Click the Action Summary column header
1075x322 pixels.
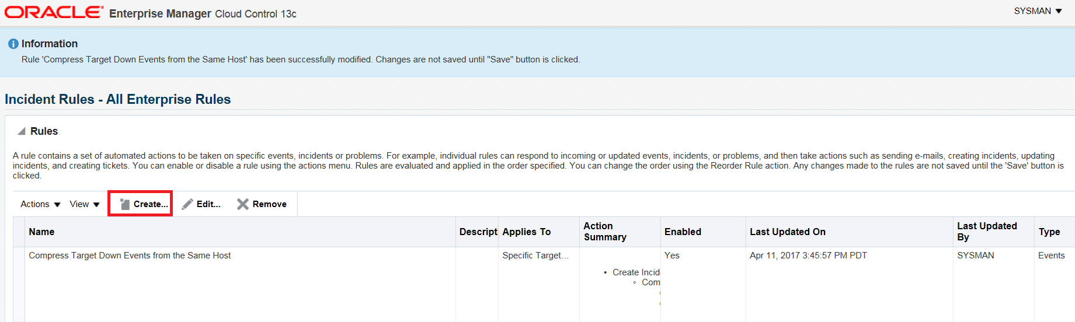605,232
